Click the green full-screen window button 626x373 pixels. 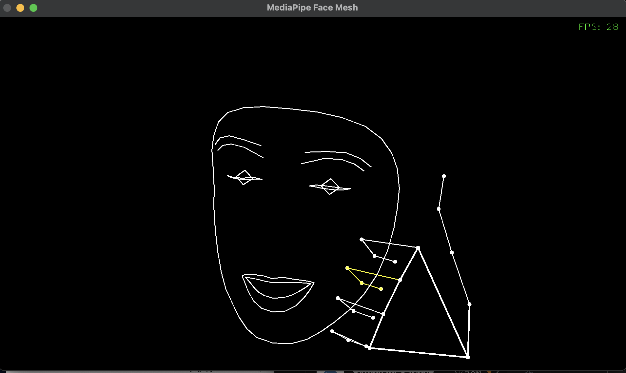pyautogui.click(x=33, y=8)
